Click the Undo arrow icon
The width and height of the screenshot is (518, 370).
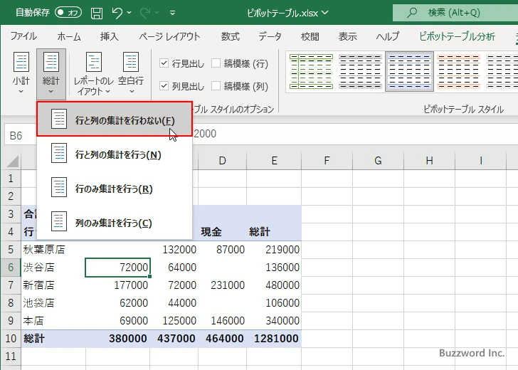(117, 13)
